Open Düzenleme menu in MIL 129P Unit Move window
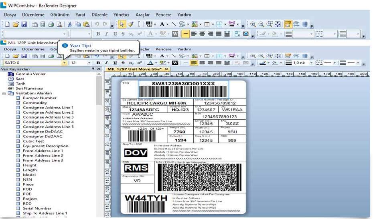This screenshot has height=219, width=373. click(x=33, y=49)
